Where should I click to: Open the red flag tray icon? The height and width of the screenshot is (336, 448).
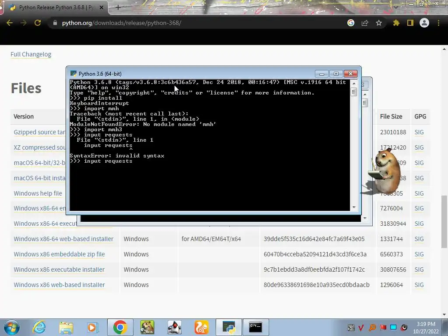click(383, 327)
